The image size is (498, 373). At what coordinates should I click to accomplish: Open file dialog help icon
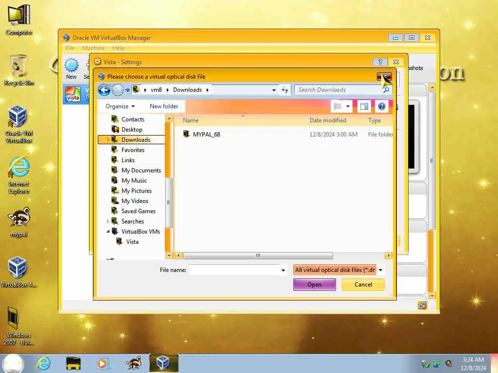point(382,106)
